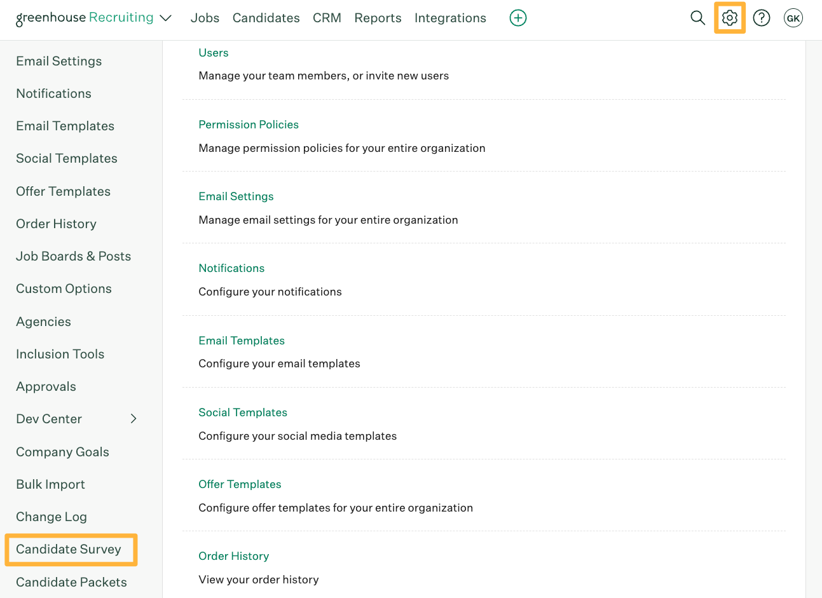Expand the Greenhouse product switcher chevron
This screenshot has width=822, height=598.
166,18
